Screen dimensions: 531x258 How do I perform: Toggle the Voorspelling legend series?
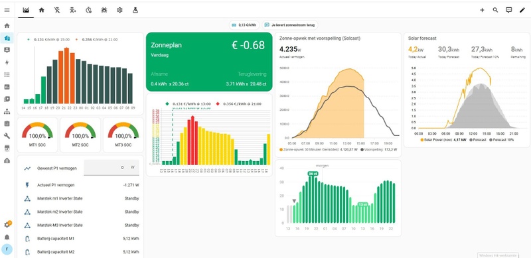point(379,149)
